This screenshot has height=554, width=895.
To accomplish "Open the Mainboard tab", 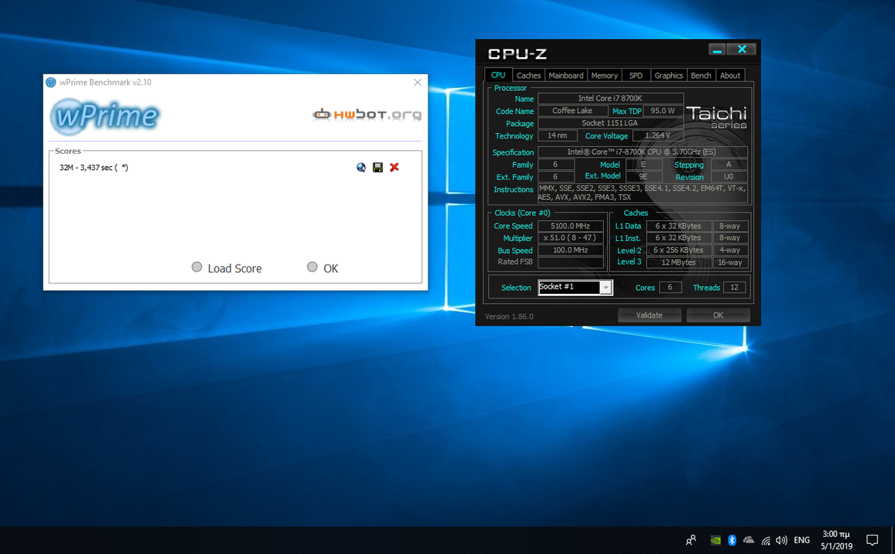I will coord(565,75).
